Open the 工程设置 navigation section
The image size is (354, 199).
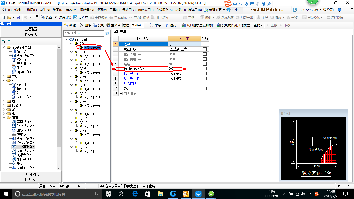point(31,29)
